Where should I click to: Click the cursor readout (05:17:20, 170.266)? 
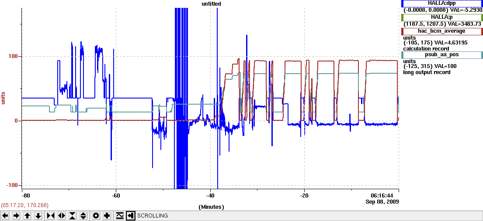(25, 205)
